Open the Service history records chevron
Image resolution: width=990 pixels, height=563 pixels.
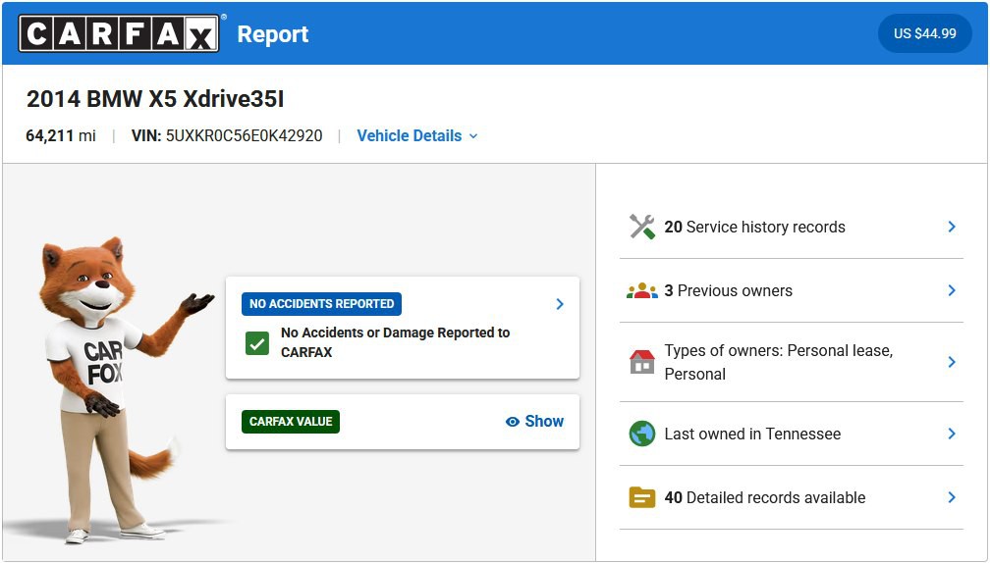pos(952,227)
